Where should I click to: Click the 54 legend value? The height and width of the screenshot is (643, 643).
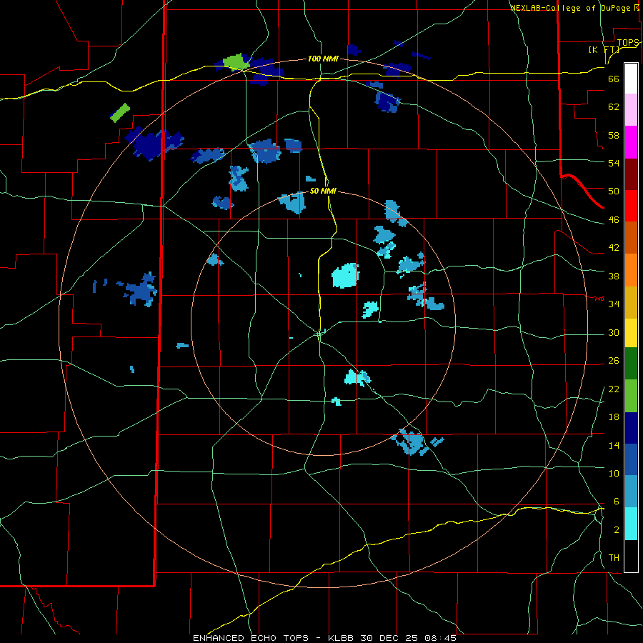pos(614,163)
